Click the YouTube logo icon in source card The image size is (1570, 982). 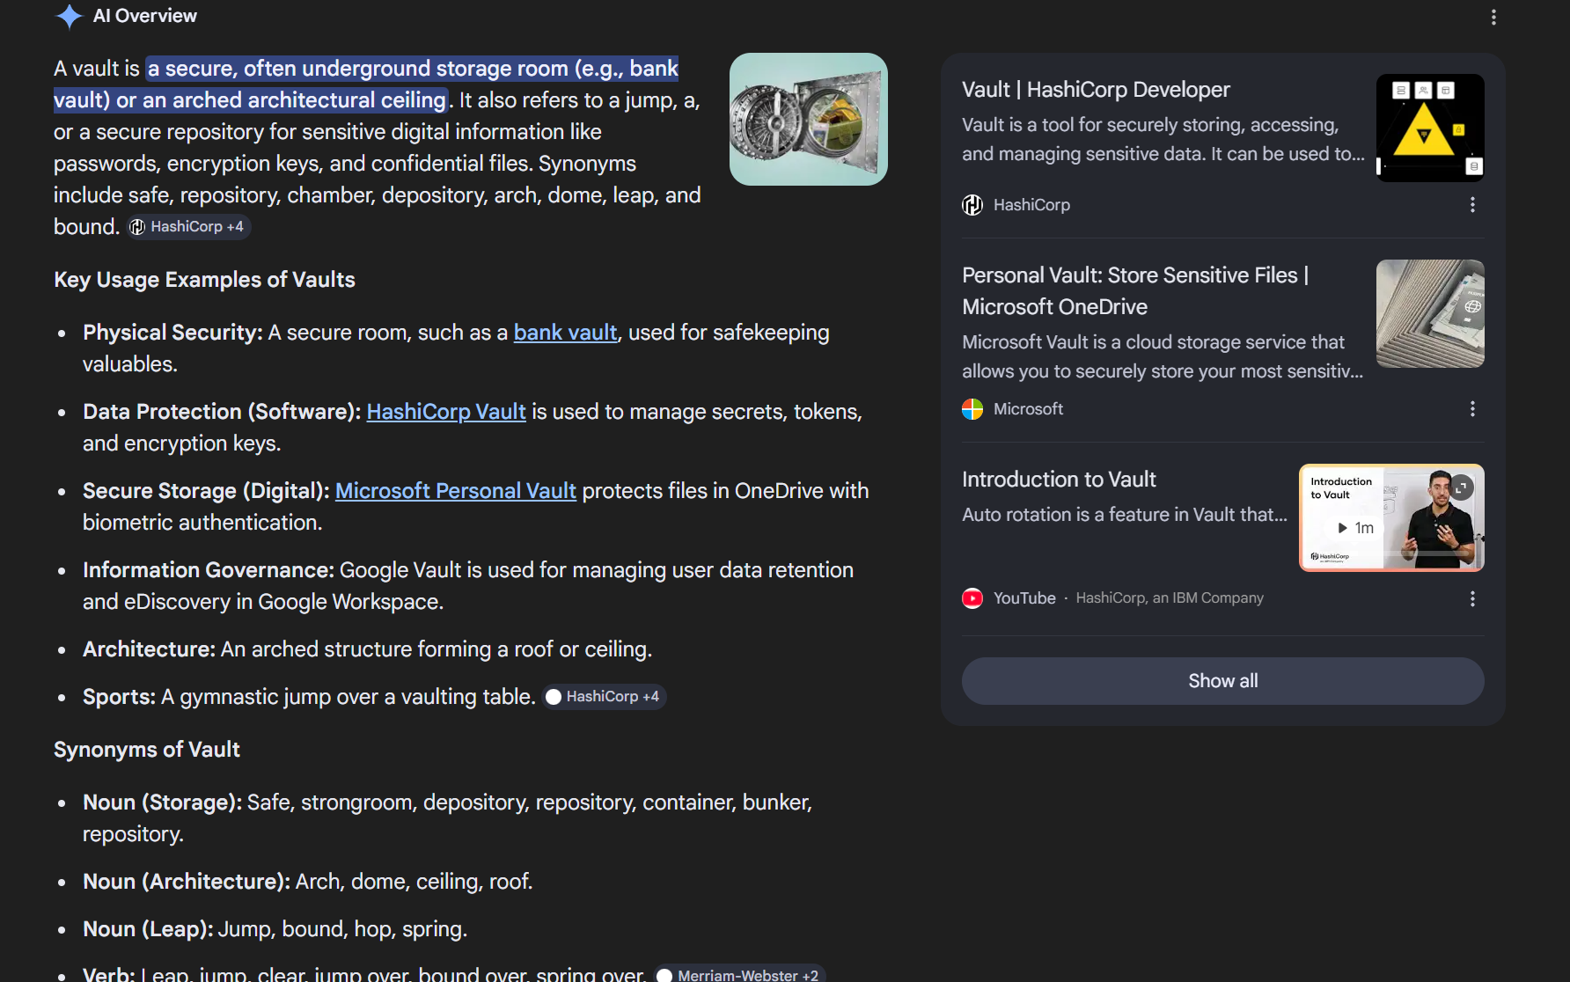pyautogui.click(x=972, y=598)
